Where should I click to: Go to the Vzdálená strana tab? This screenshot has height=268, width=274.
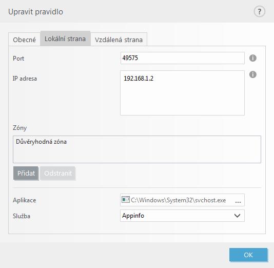[119, 40]
